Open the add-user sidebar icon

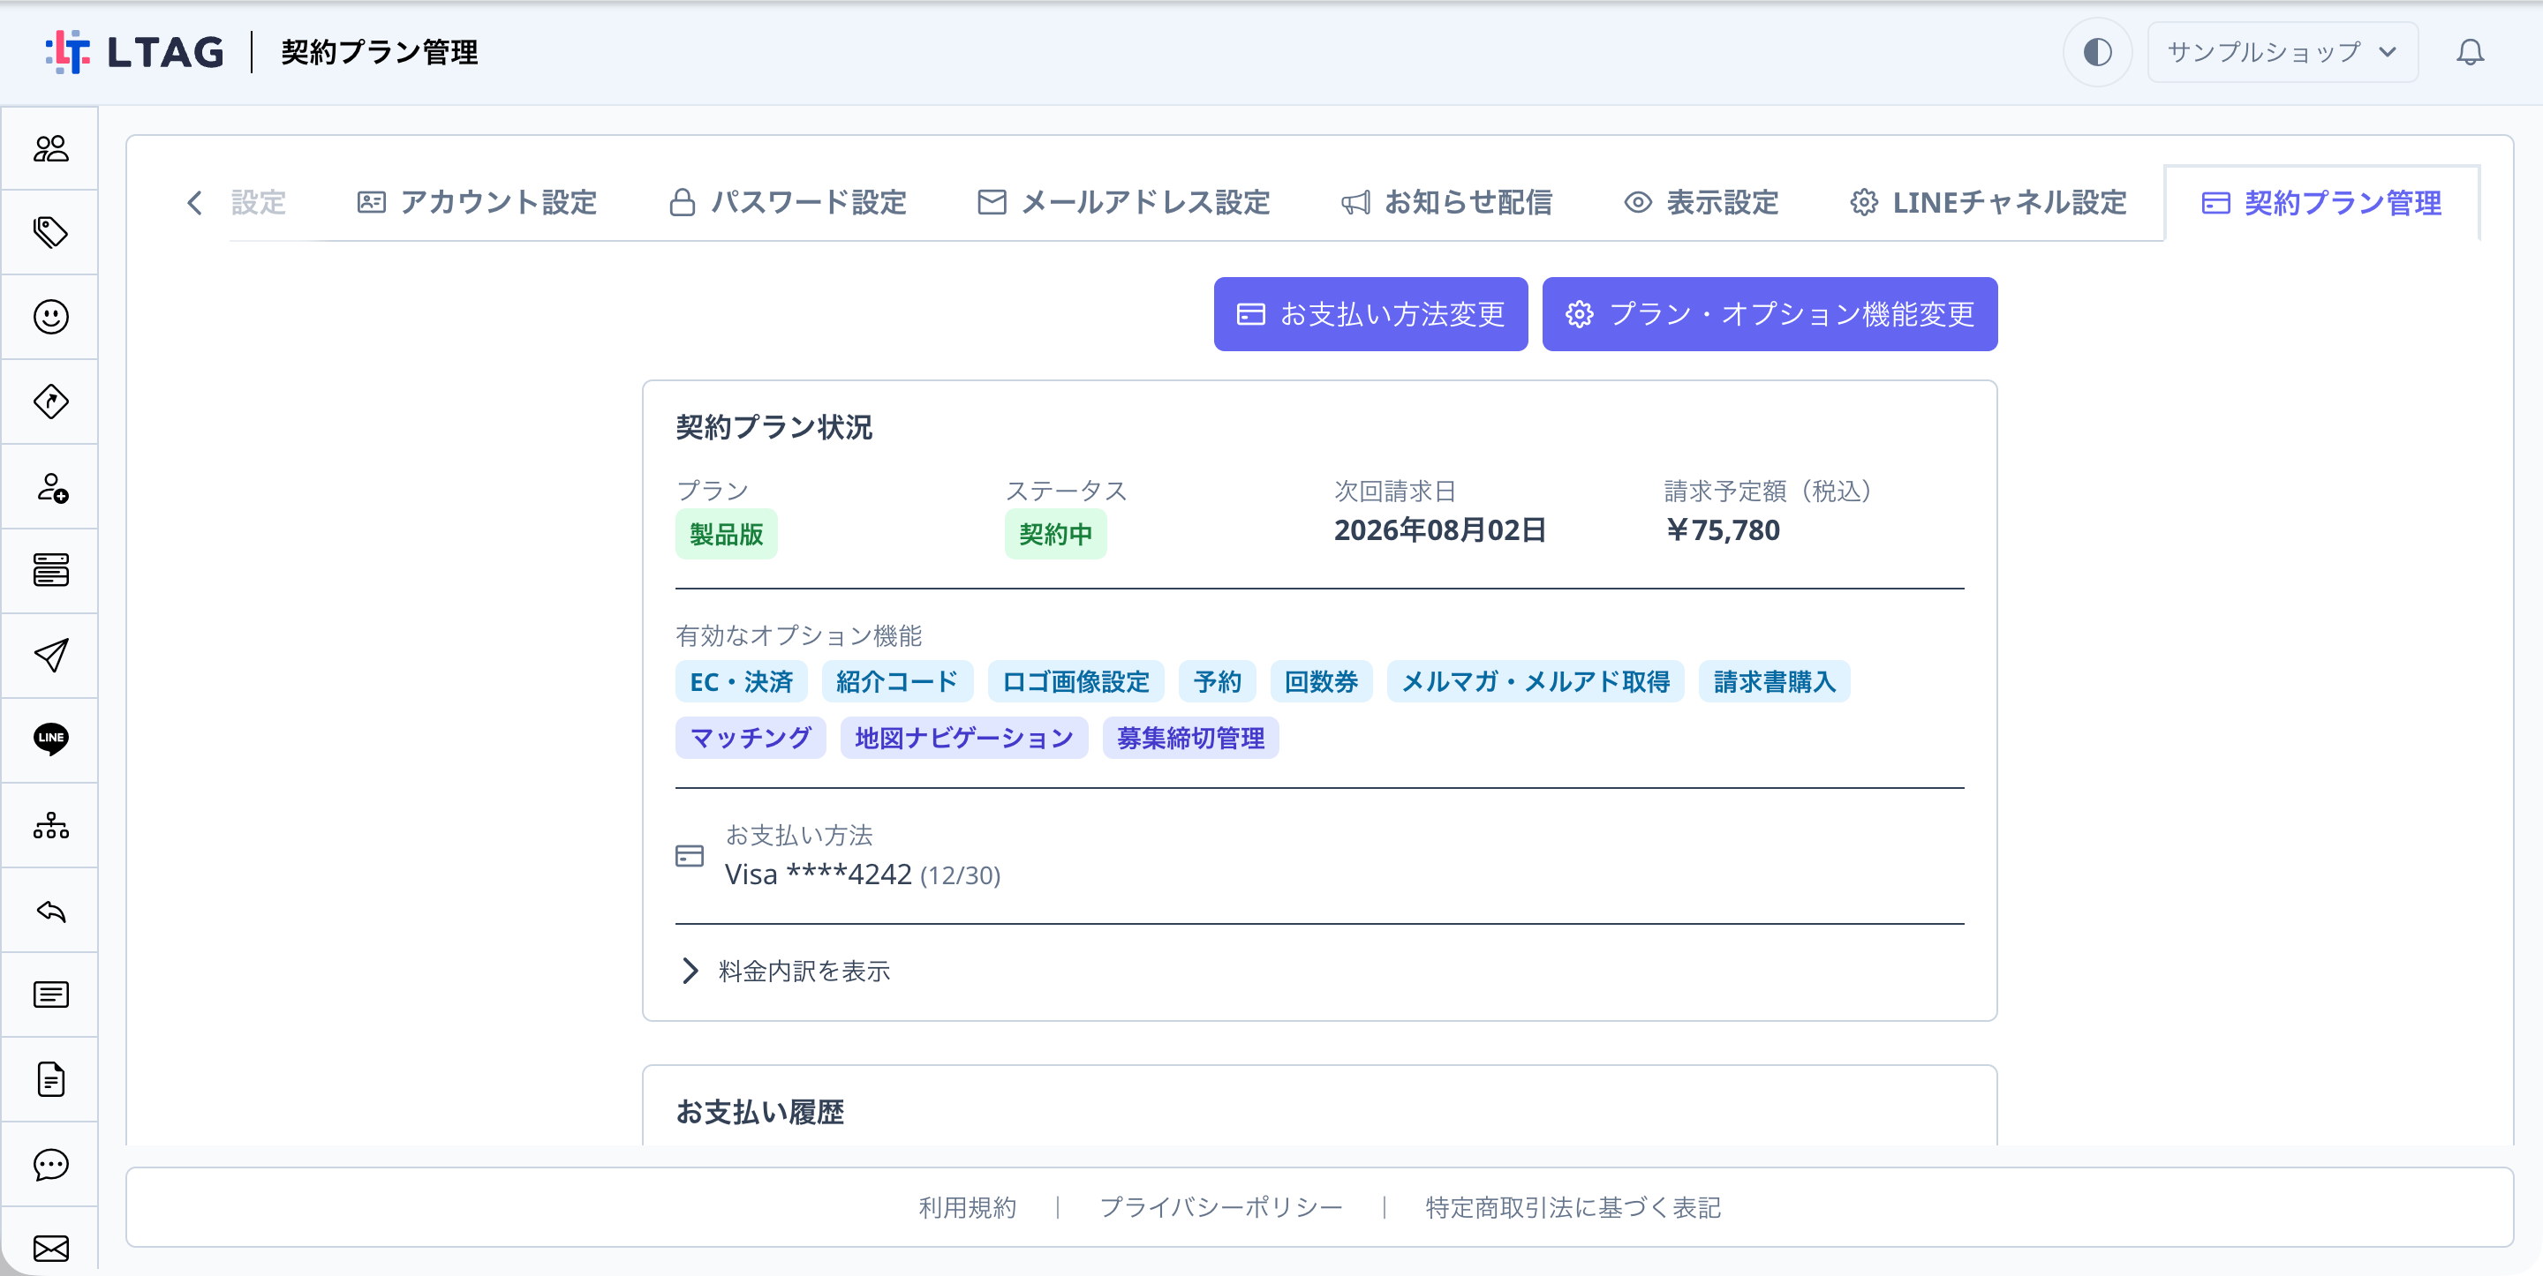[50, 486]
